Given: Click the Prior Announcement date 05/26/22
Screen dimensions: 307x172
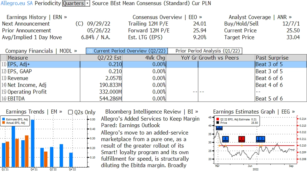Looking at the screenshot, I should (x=99, y=31).
